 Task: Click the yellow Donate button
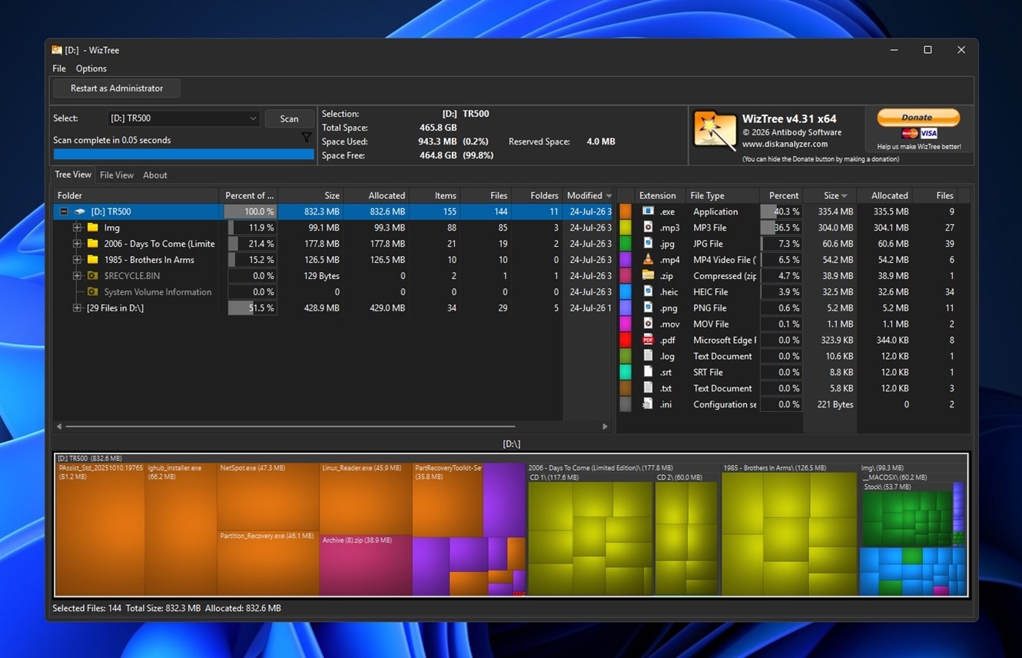[x=918, y=117]
